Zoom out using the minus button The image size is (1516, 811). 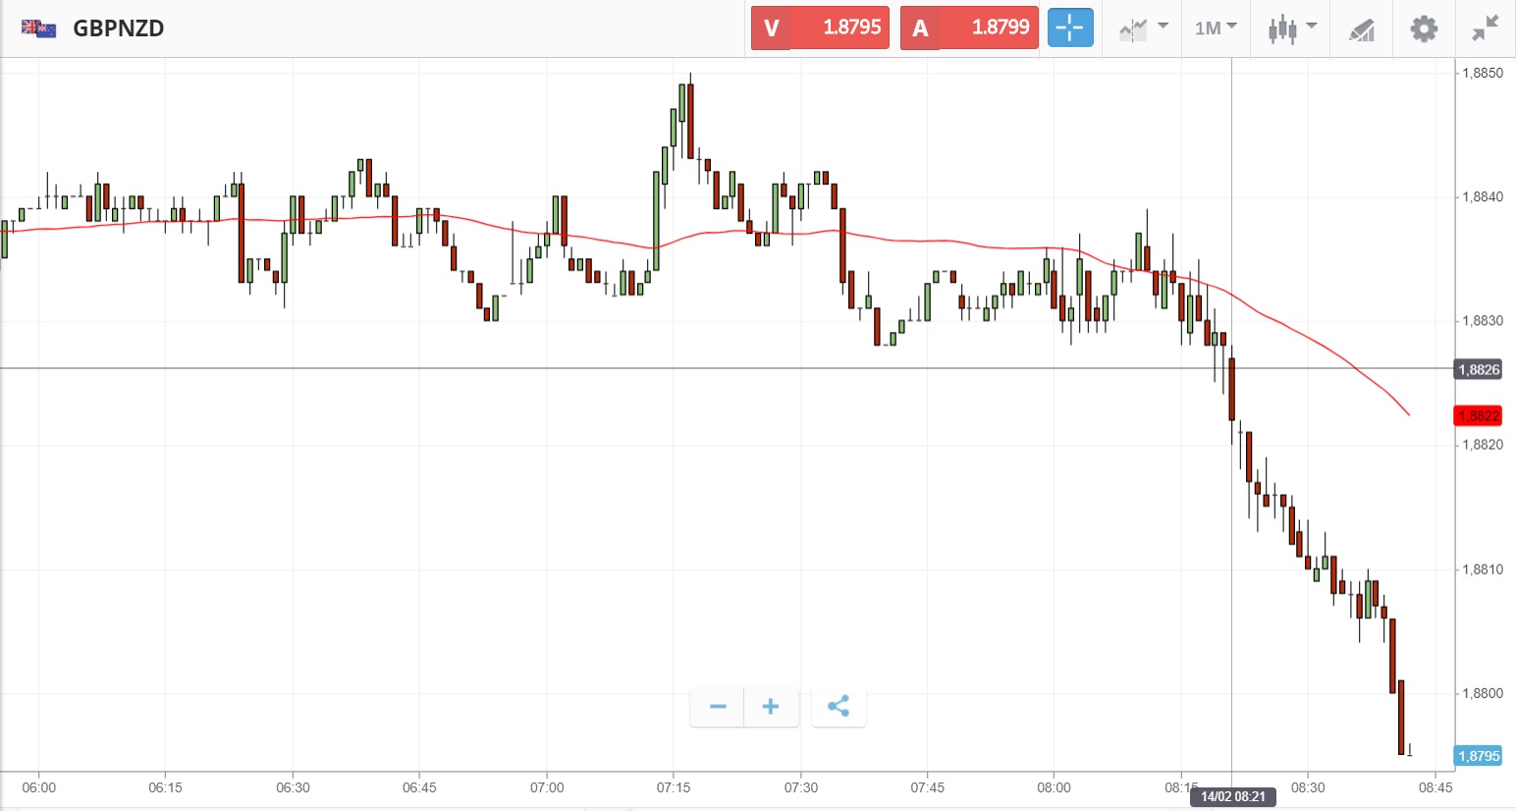[x=718, y=706]
